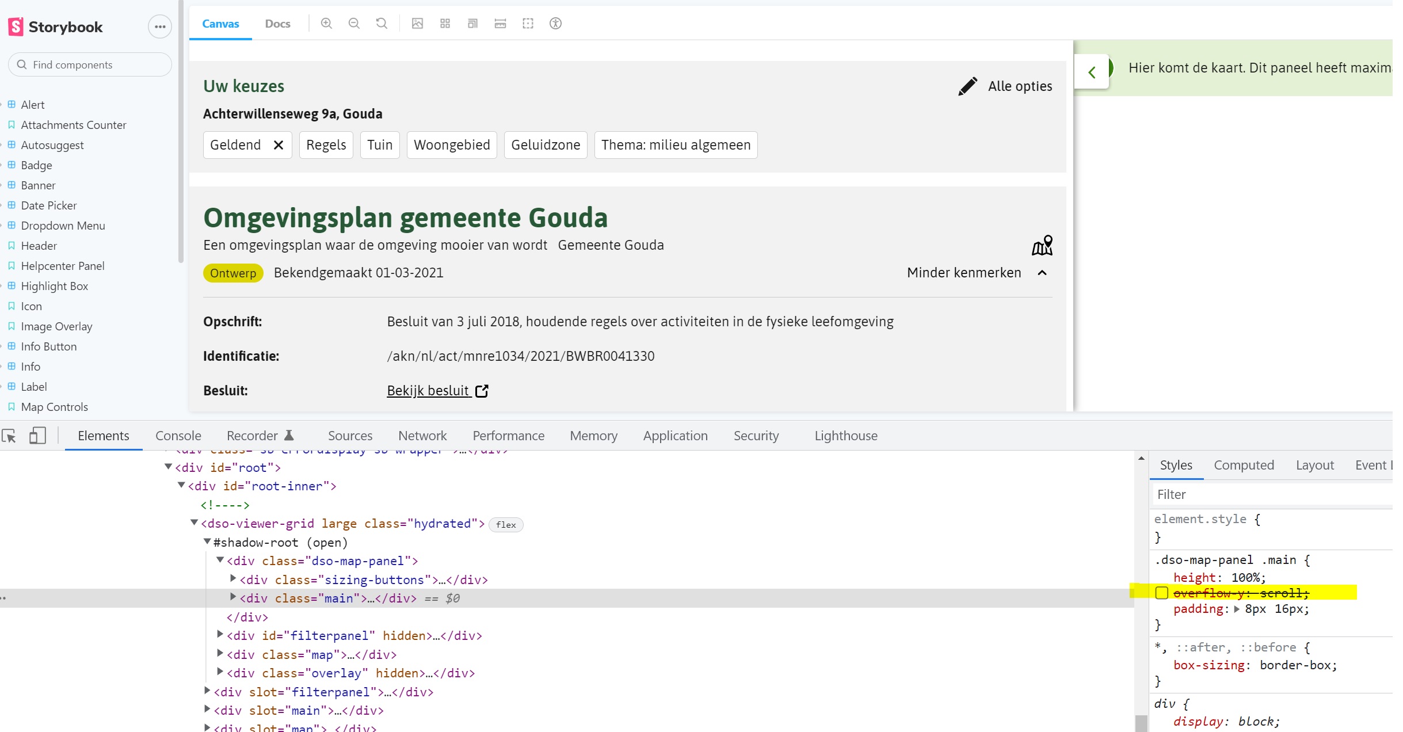Viewport: 1403px width, 732px height.
Task: Expand the div with class map
Action: tap(220, 653)
